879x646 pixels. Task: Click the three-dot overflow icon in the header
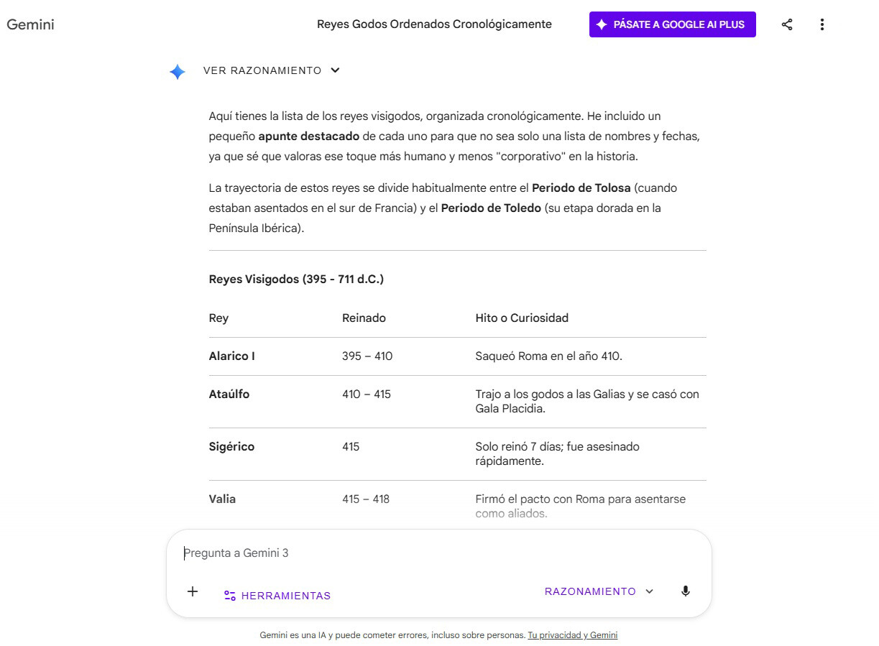click(822, 24)
